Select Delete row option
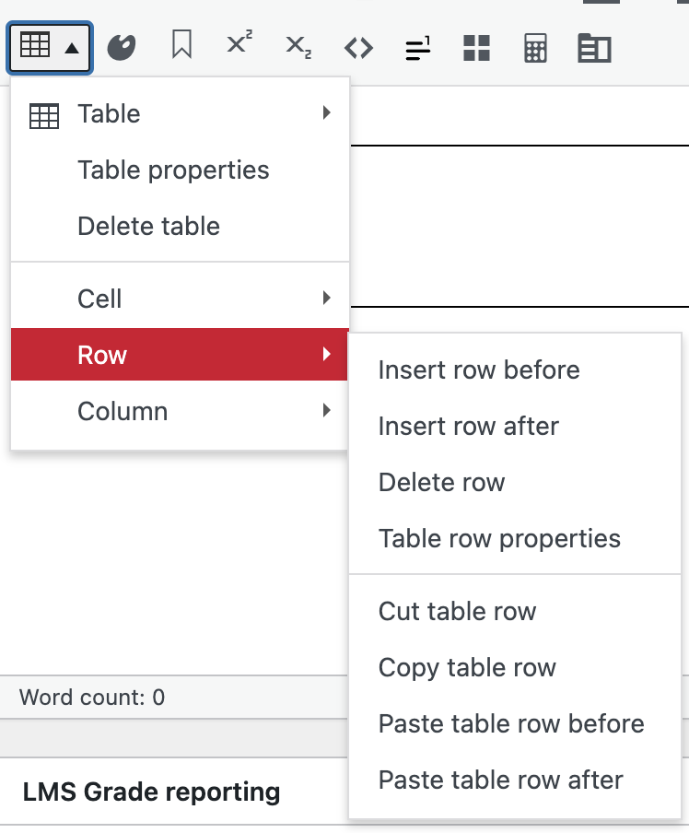Viewport: 689px width, 833px height. click(x=441, y=483)
